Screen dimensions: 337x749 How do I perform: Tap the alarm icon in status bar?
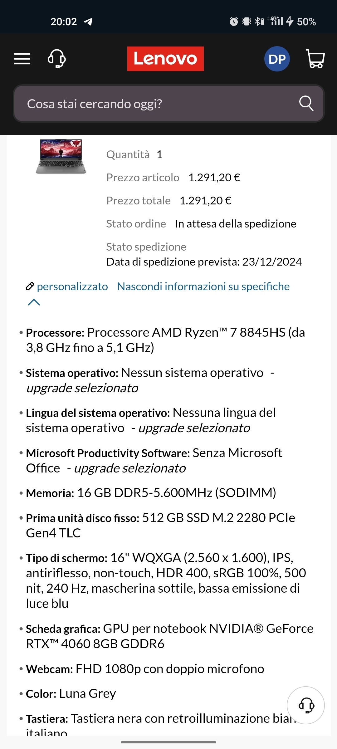tap(234, 22)
